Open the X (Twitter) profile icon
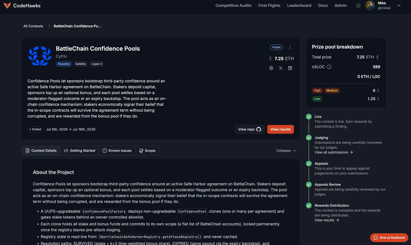Image resolution: width=411 pixels, height=245 pixels. [281, 68]
